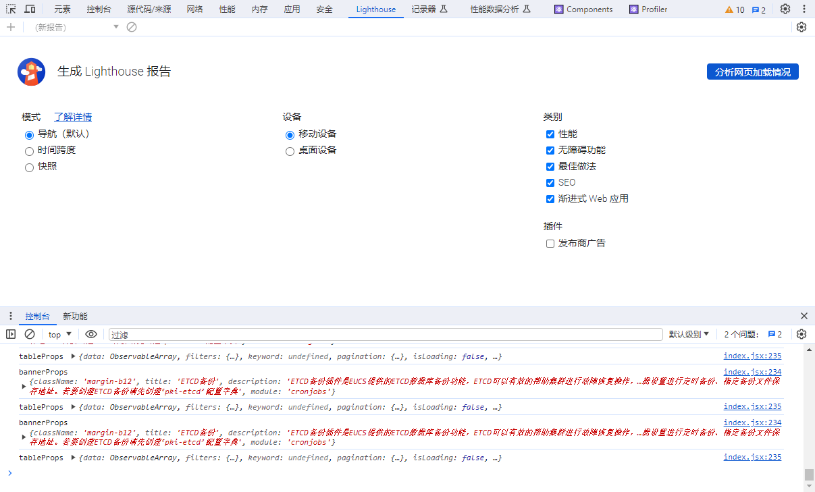Select 桌面设备 device radio
Image resolution: width=815 pixels, height=492 pixels.
290,151
